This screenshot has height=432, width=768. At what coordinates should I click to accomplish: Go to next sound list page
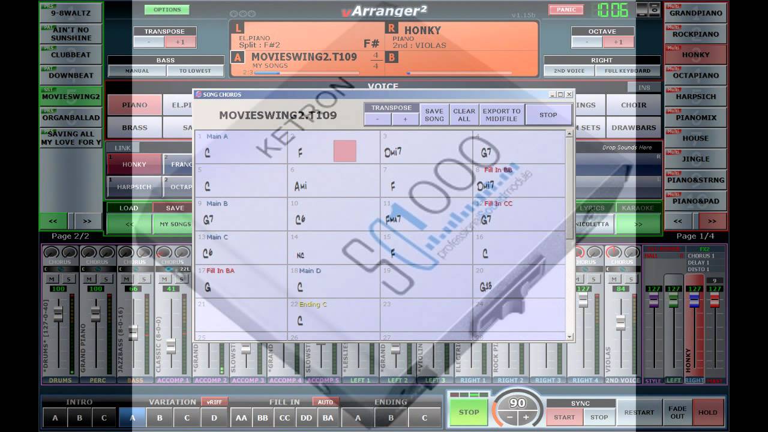tap(712, 221)
